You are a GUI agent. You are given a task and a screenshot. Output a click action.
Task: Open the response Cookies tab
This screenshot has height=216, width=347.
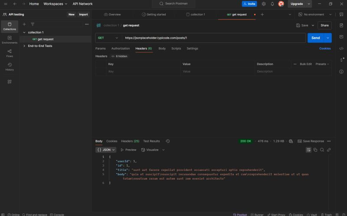coord(112,141)
